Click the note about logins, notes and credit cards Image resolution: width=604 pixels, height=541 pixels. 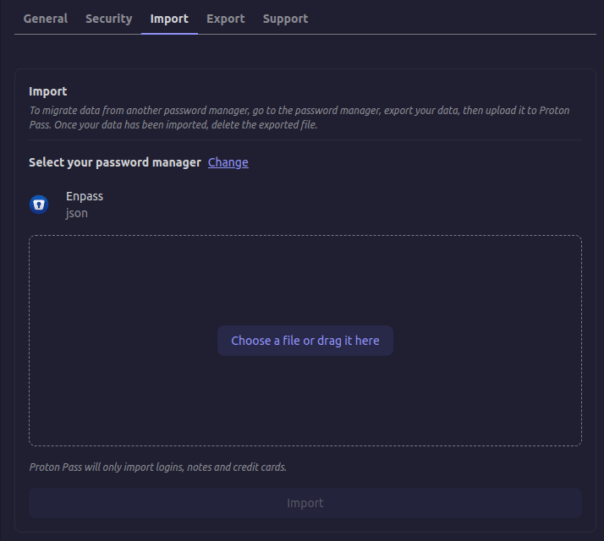pyautogui.click(x=158, y=467)
